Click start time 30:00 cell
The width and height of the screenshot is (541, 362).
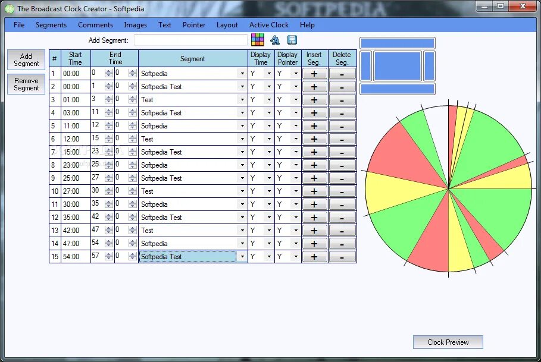click(x=76, y=204)
